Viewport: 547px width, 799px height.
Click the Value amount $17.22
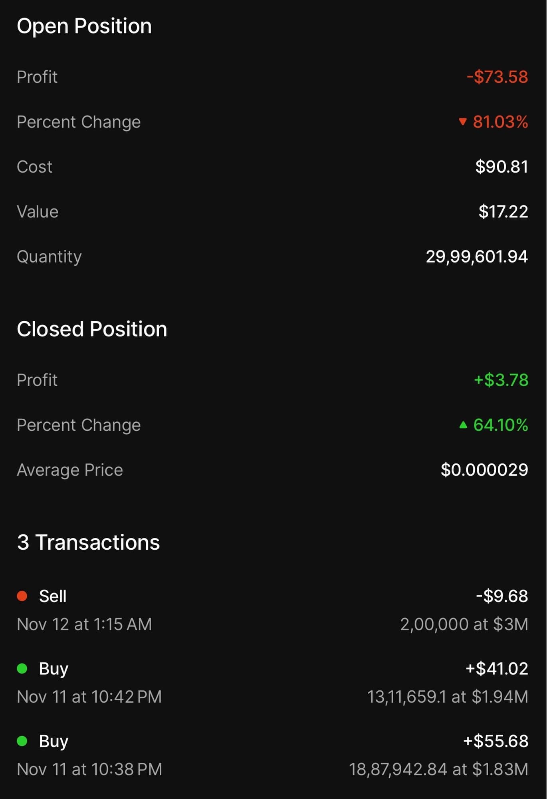503,211
